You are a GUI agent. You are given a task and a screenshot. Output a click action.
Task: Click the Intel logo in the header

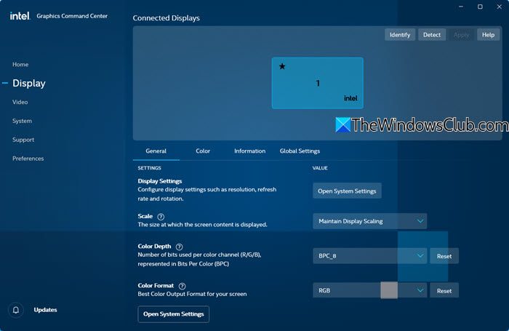coord(20,15)
